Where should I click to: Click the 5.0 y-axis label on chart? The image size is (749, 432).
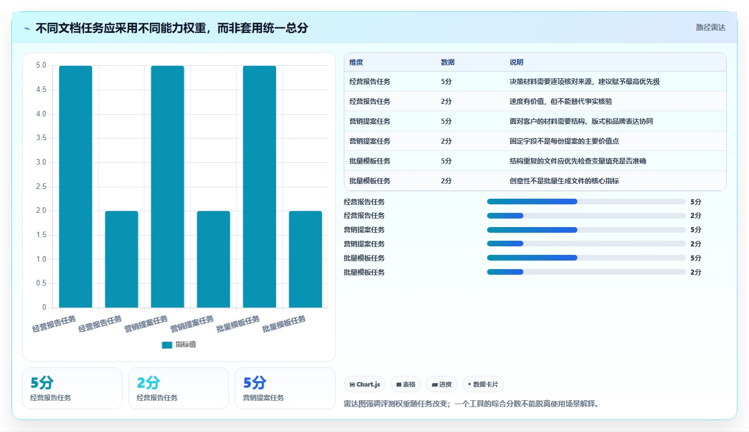pyautogui.click(x=41, y=65)
